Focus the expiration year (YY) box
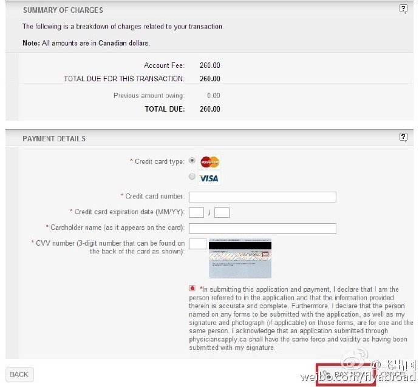The image size is (419, 387). pos(222,213)
